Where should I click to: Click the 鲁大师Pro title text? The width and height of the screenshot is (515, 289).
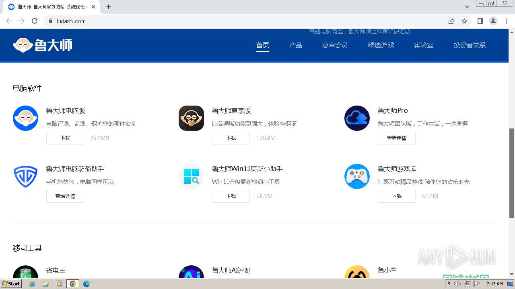pos(393,110)
